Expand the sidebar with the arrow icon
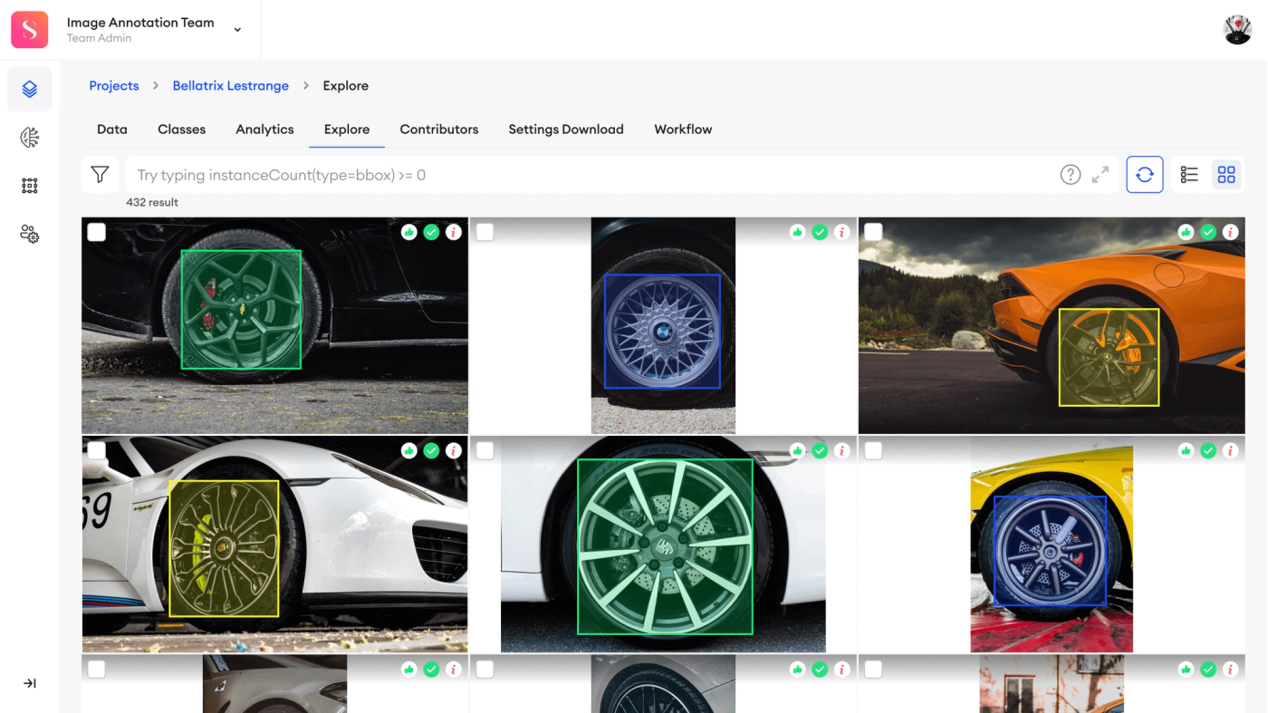Viewport: 1268px width, 713px height. click(30, 683)
